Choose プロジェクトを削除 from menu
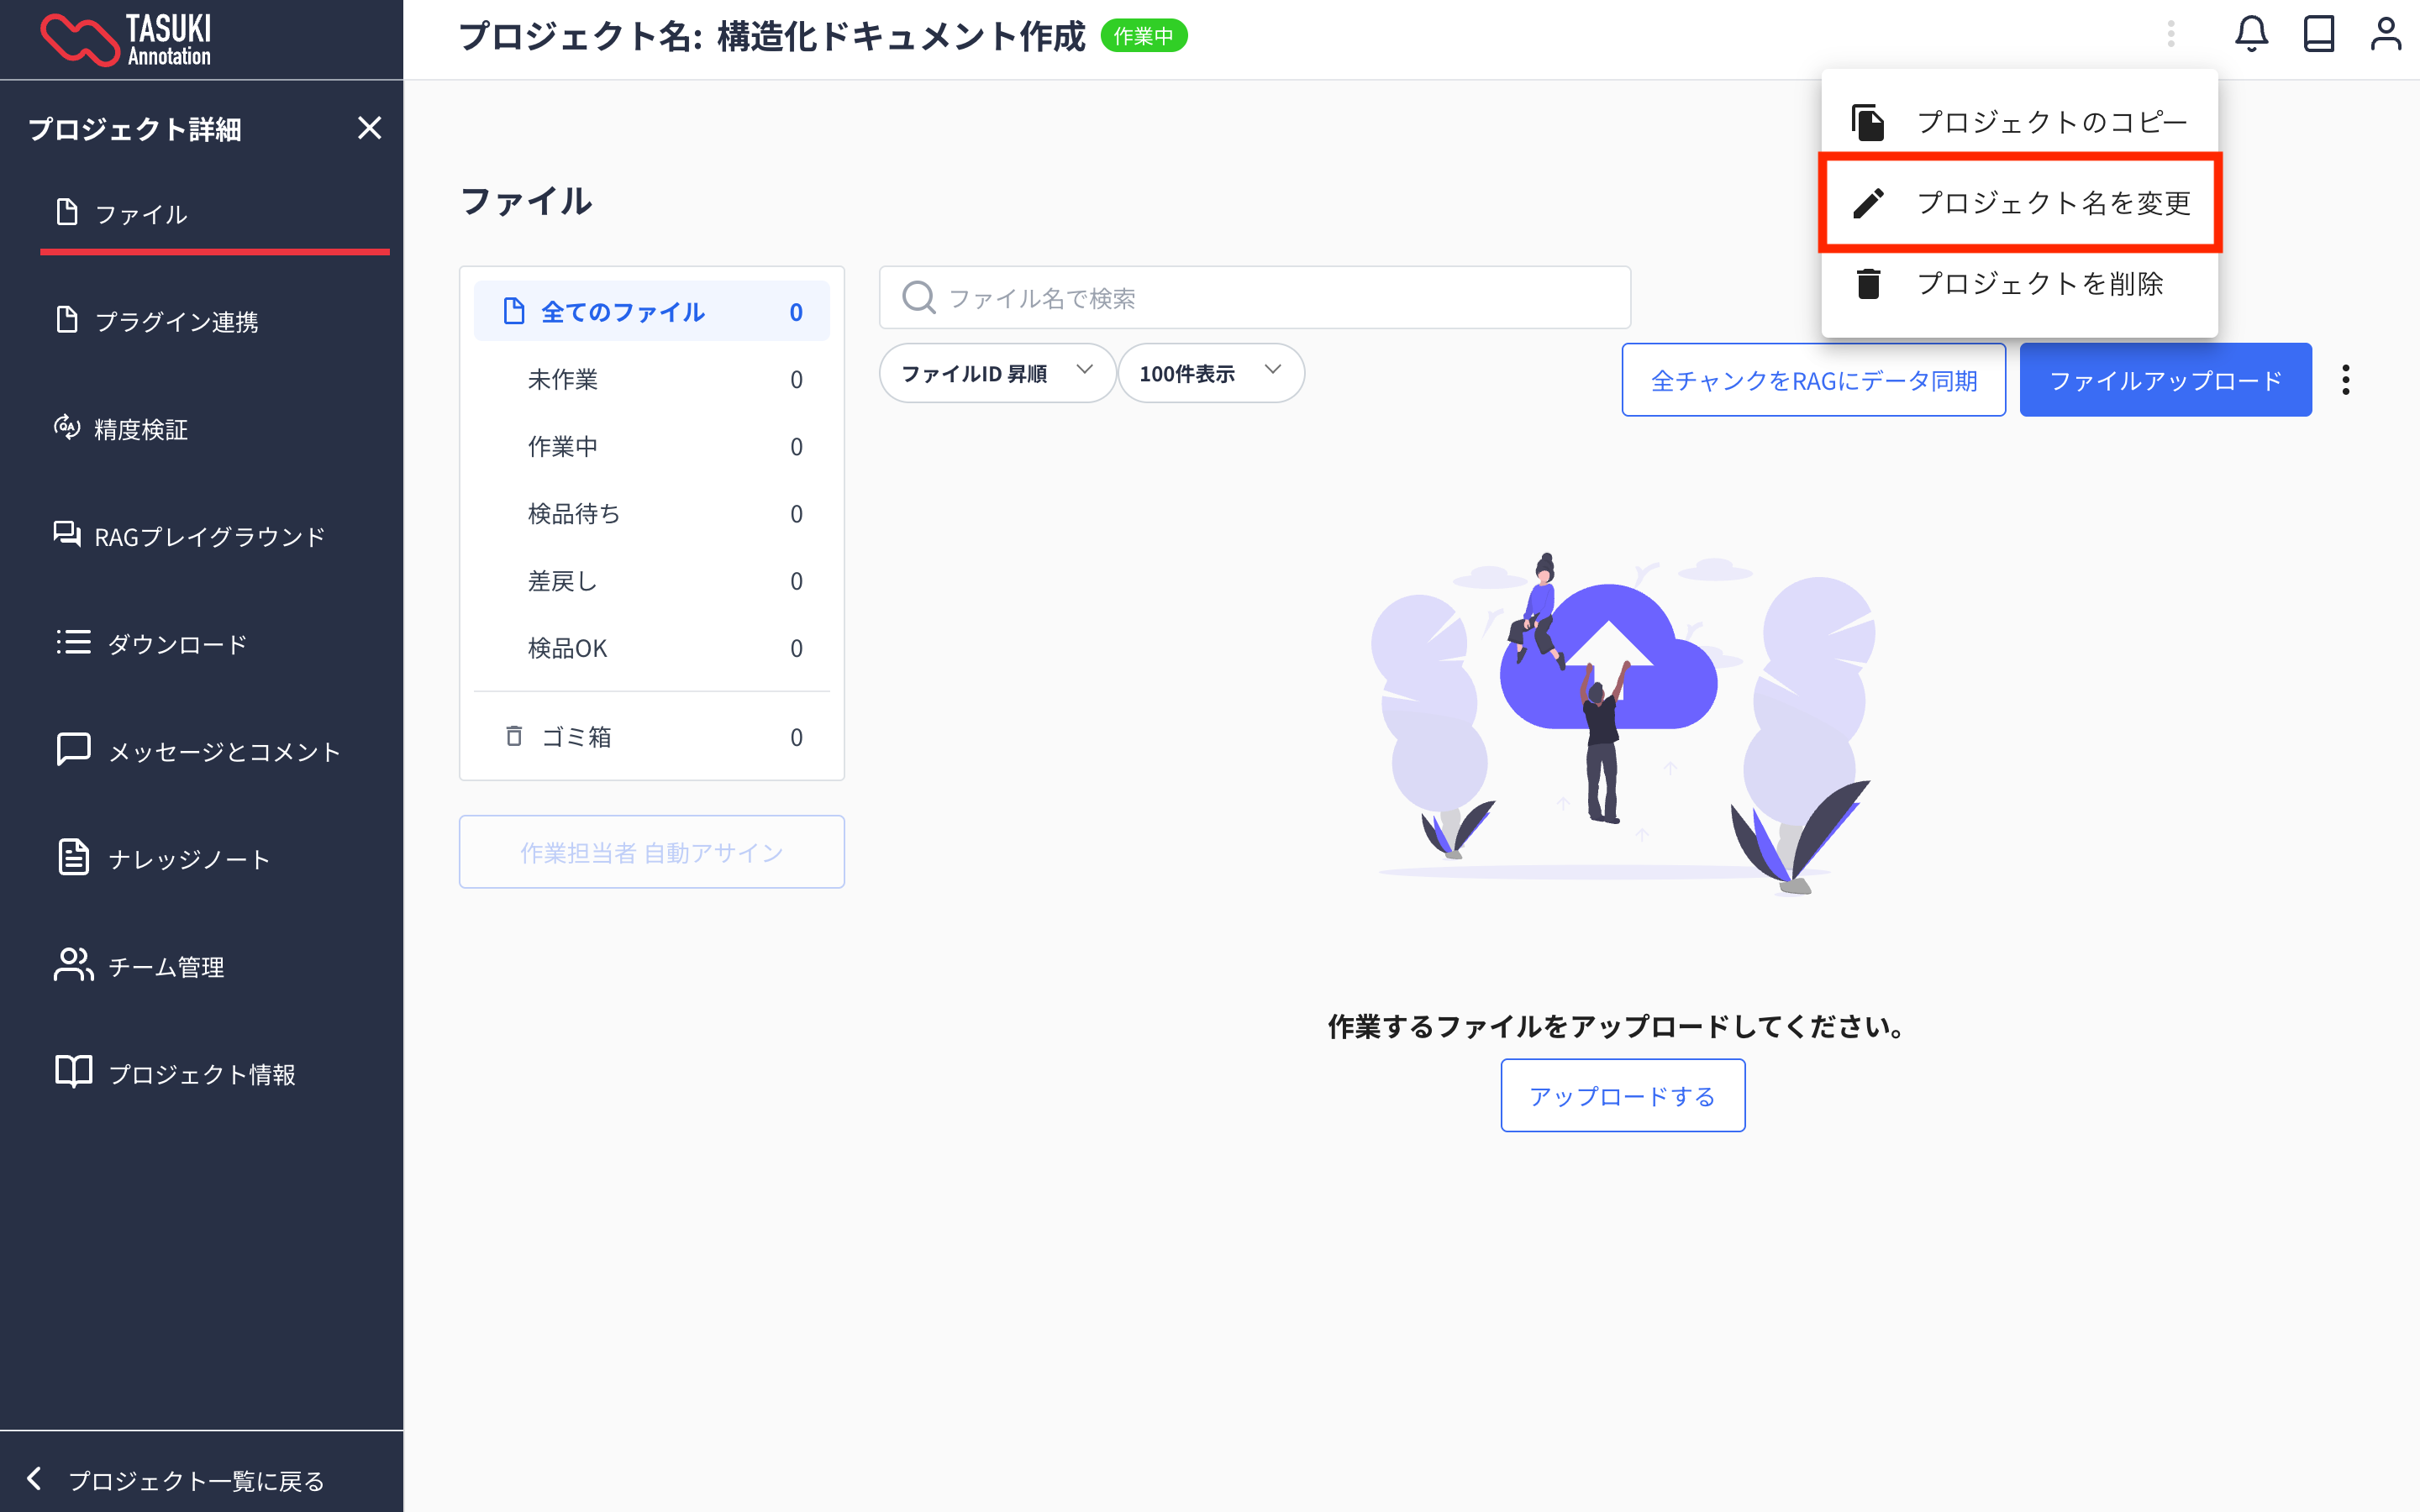 point(2038,284)
